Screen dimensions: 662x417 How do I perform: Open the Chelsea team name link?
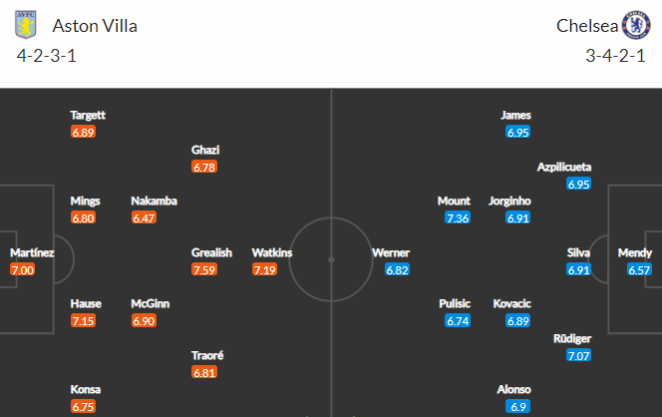pyautogui.click(x=587, y=26)
